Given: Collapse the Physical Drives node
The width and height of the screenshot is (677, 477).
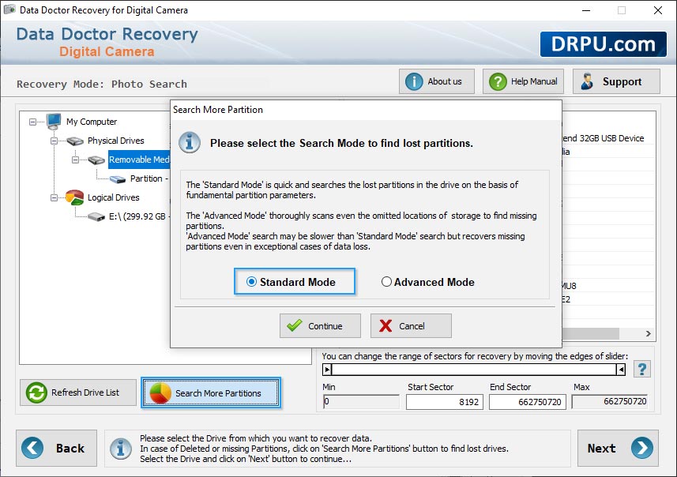Looking at the screenshot, I should [54, 141].
